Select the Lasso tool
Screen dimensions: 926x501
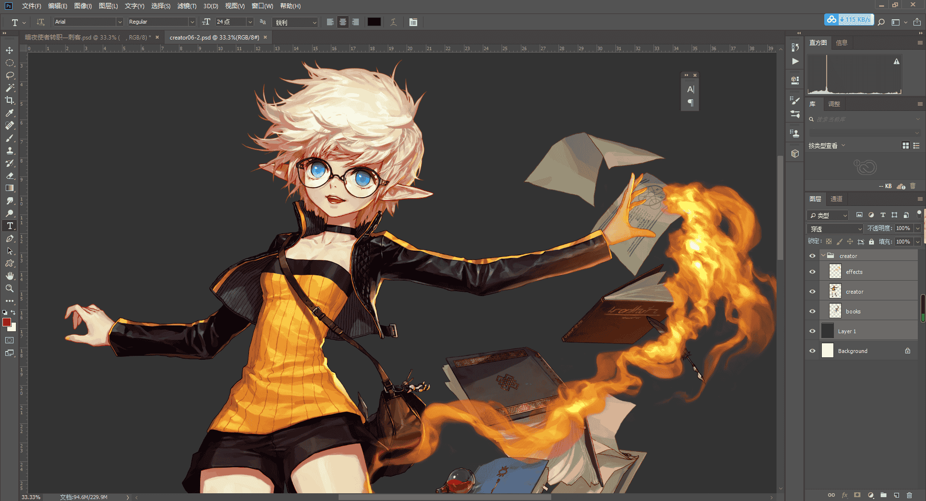tap(10, 75)
